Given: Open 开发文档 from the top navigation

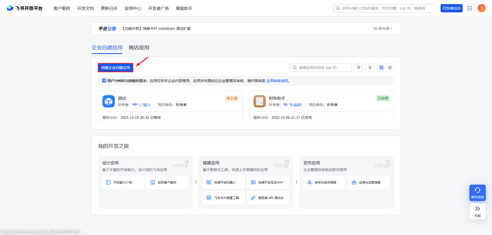Looking at the screenshot, I should pos(86,8).
